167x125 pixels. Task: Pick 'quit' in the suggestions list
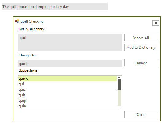(x=67, y=95)
